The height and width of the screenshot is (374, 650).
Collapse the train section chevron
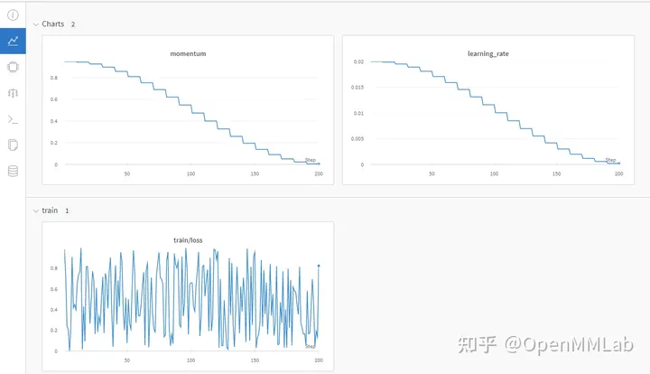coord(35,210)
